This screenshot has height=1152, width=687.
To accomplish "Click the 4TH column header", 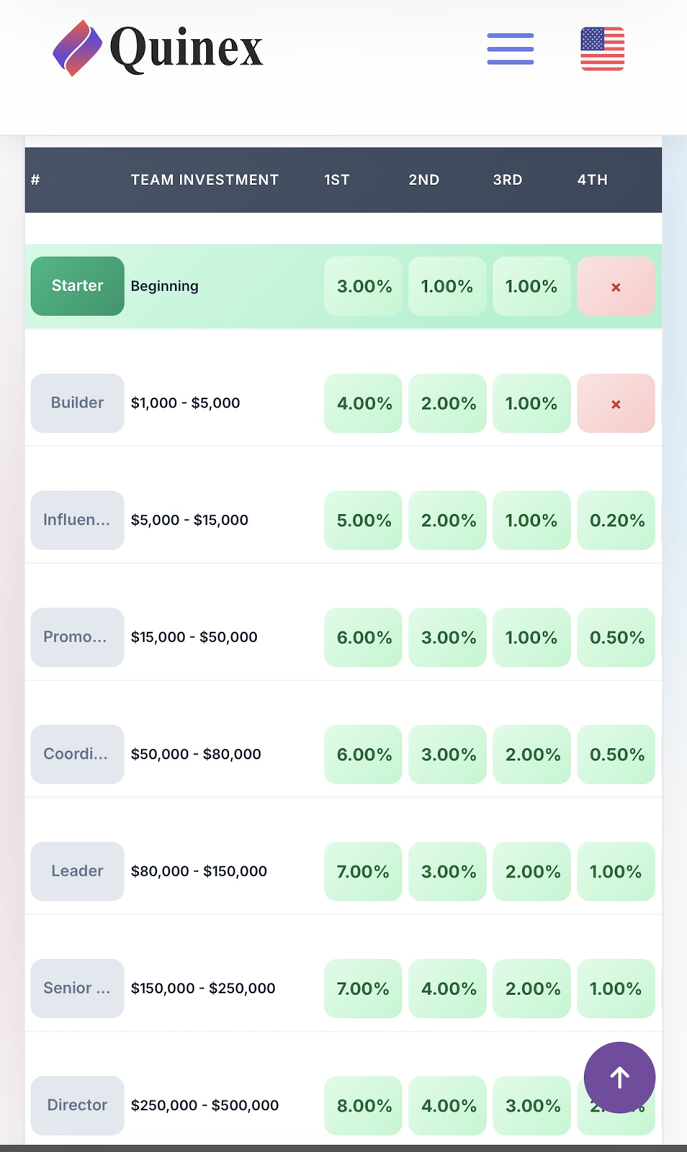I will [592, 180].
